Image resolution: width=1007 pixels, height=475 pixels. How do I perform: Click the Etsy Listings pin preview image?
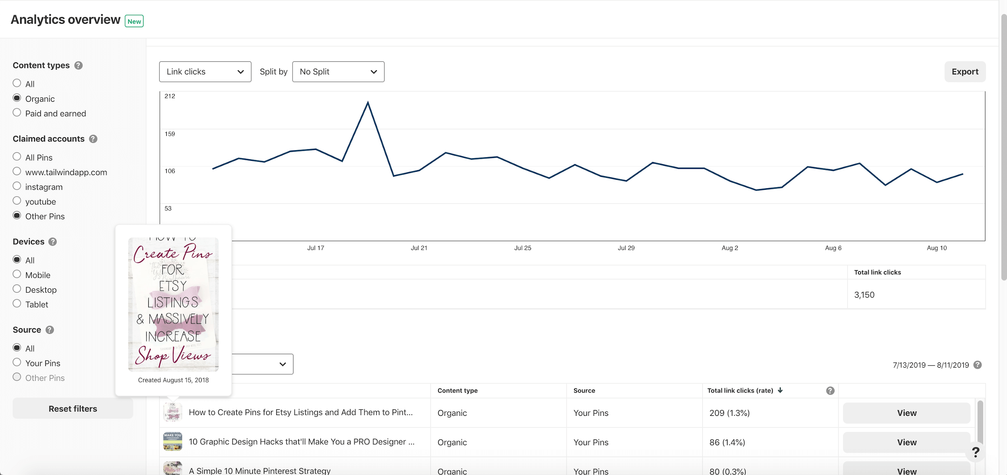(x=173, y=304)
